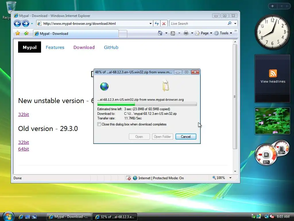Click the flower slideshow gadget thumbnail
Image resolution: width=294 pixels, height=221 pixels.
(x=272, y=121)
